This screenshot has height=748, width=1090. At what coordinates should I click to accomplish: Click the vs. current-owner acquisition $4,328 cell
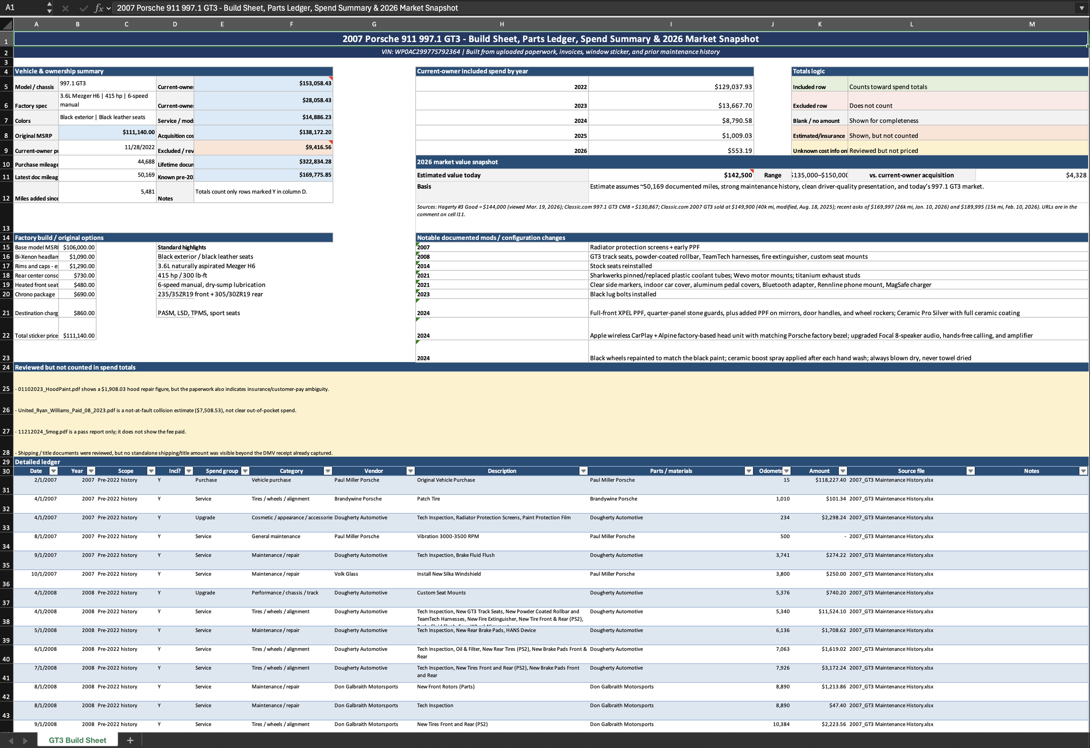[1032, 175]
